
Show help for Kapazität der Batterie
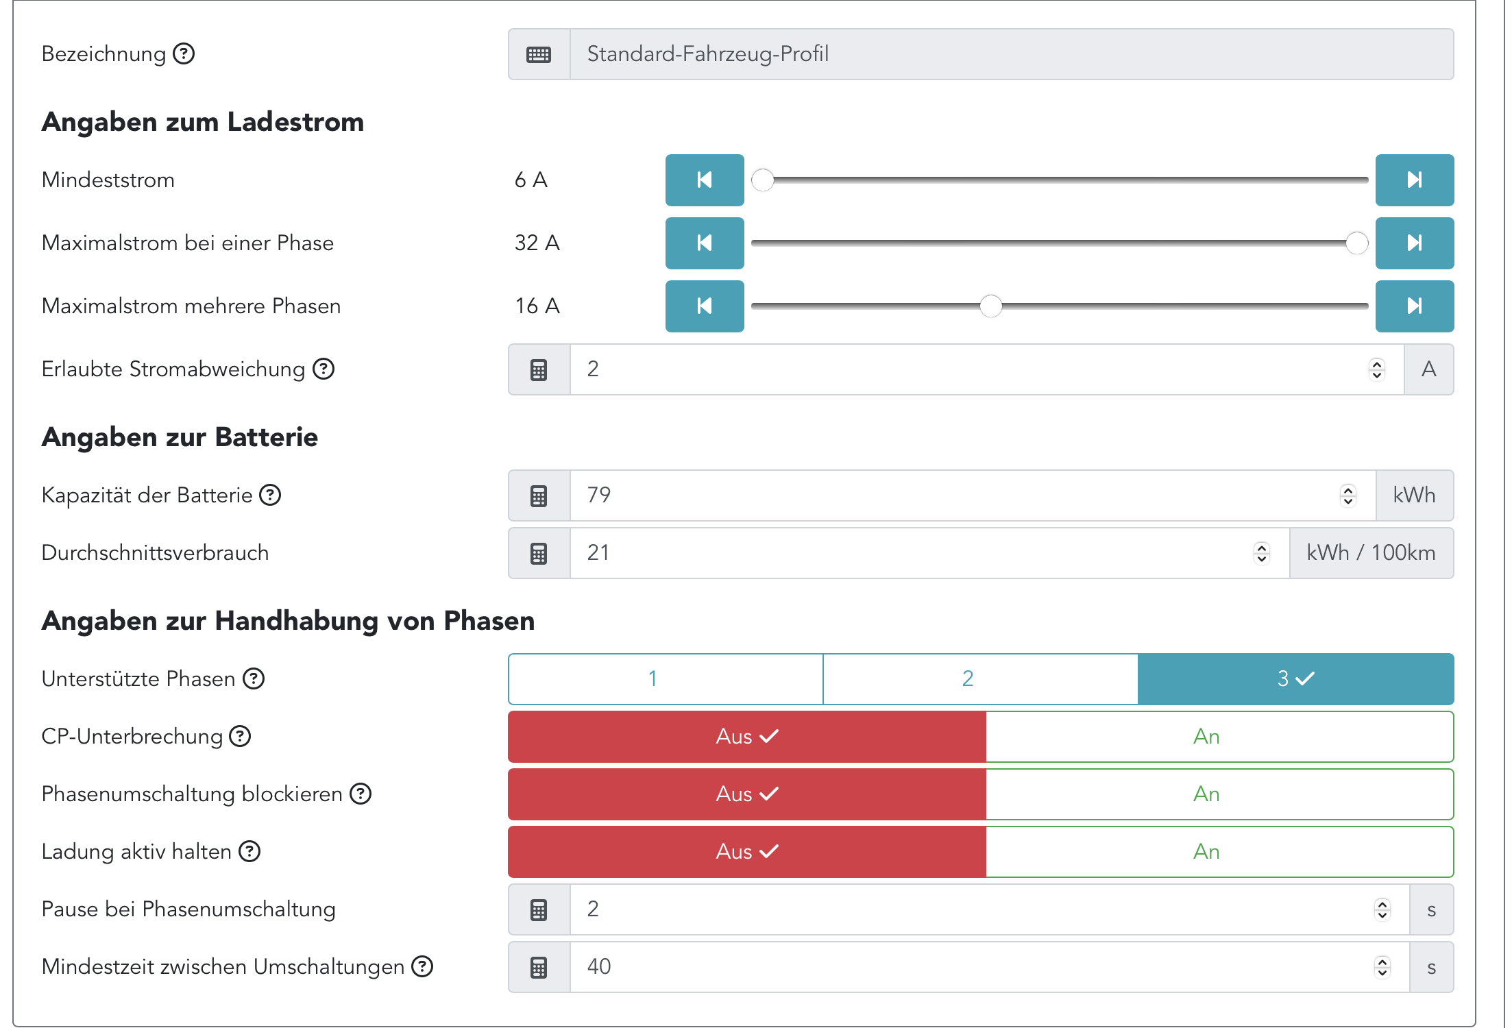pyautogui.click(x=271, y=495)
